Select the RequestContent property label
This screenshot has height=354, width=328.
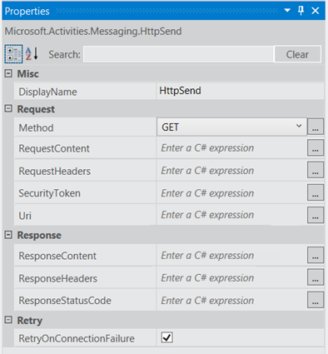(x=54, y=148)
